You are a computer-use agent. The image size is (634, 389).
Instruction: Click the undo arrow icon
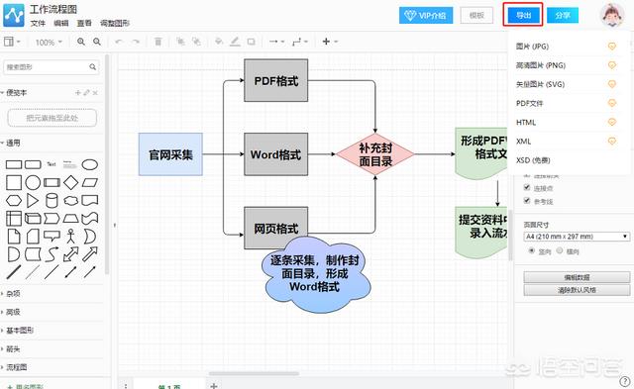pyautogui.click(x=119, y=42)
